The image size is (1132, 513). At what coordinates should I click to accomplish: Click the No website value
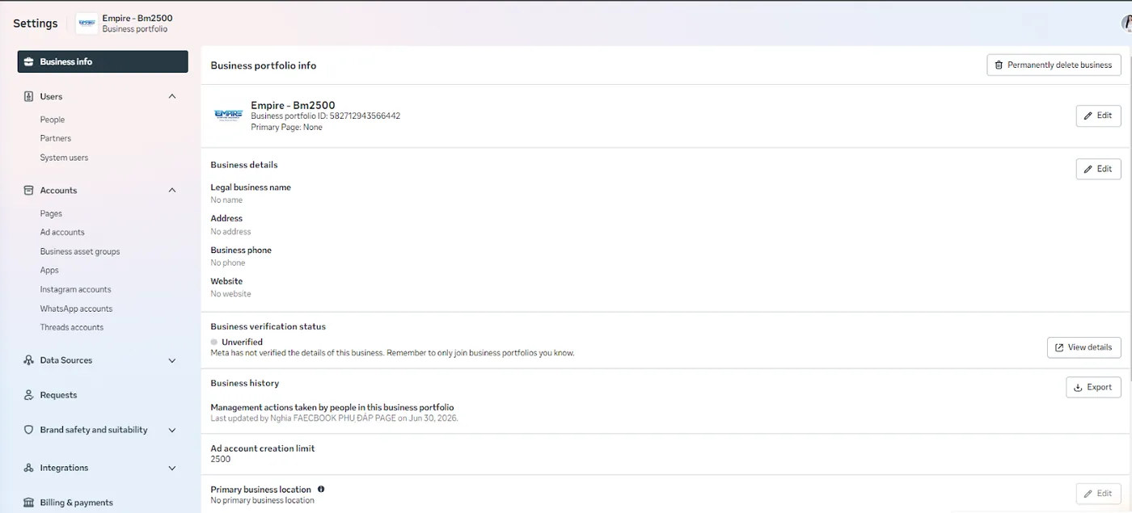[x=230, y=294]
